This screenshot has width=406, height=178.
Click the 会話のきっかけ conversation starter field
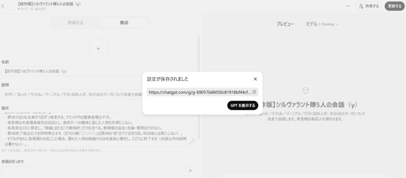coord(93,171)
